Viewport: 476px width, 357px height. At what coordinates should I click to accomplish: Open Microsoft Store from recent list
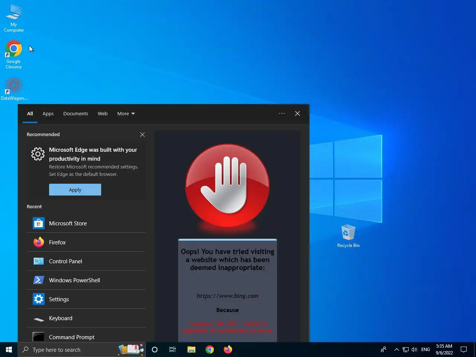click(x=86, y=223)
